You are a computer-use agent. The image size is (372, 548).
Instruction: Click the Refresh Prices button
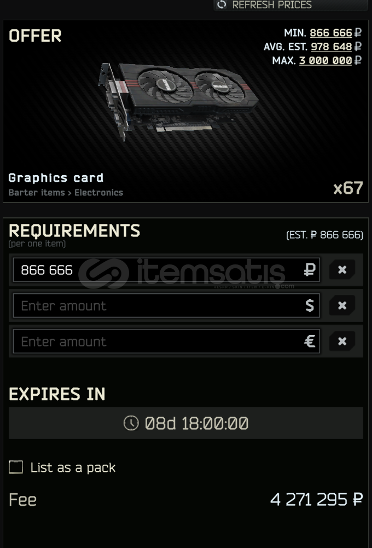290,5
